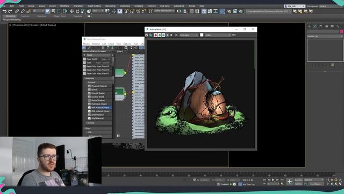The image size is (344, 194).
Task: Toggle alpha channel display in ActiveShade
Action: [x=167, y=35]
